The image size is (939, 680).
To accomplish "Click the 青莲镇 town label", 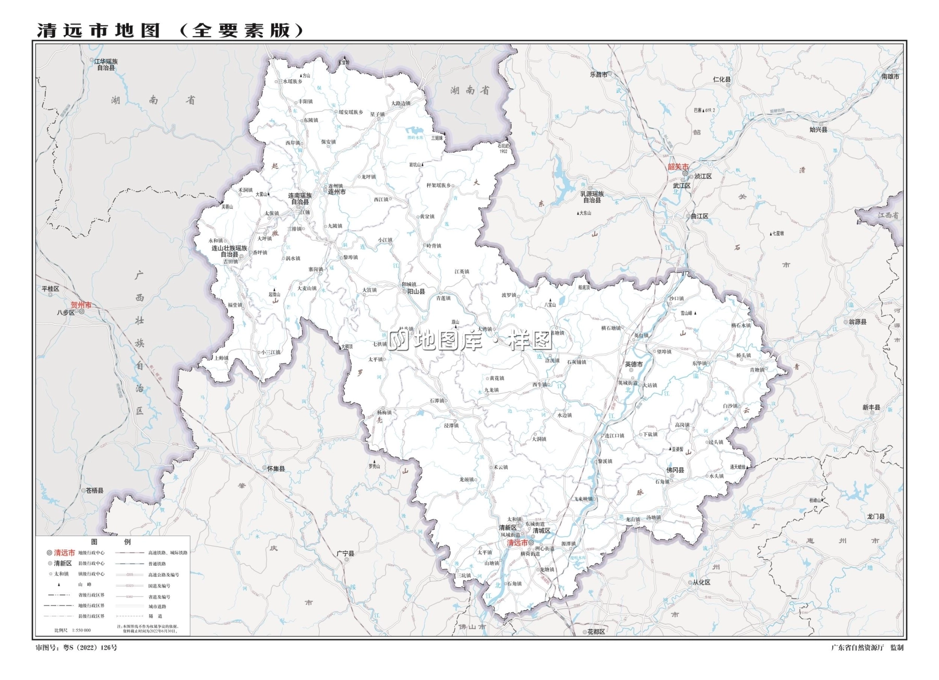I will click(443, 298).
